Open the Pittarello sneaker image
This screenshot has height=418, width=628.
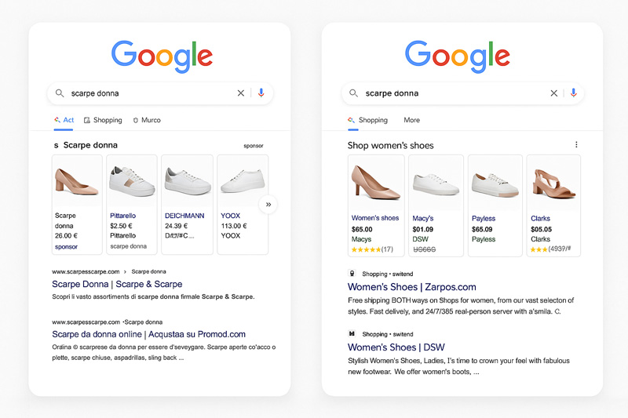(x=132, y=181)
